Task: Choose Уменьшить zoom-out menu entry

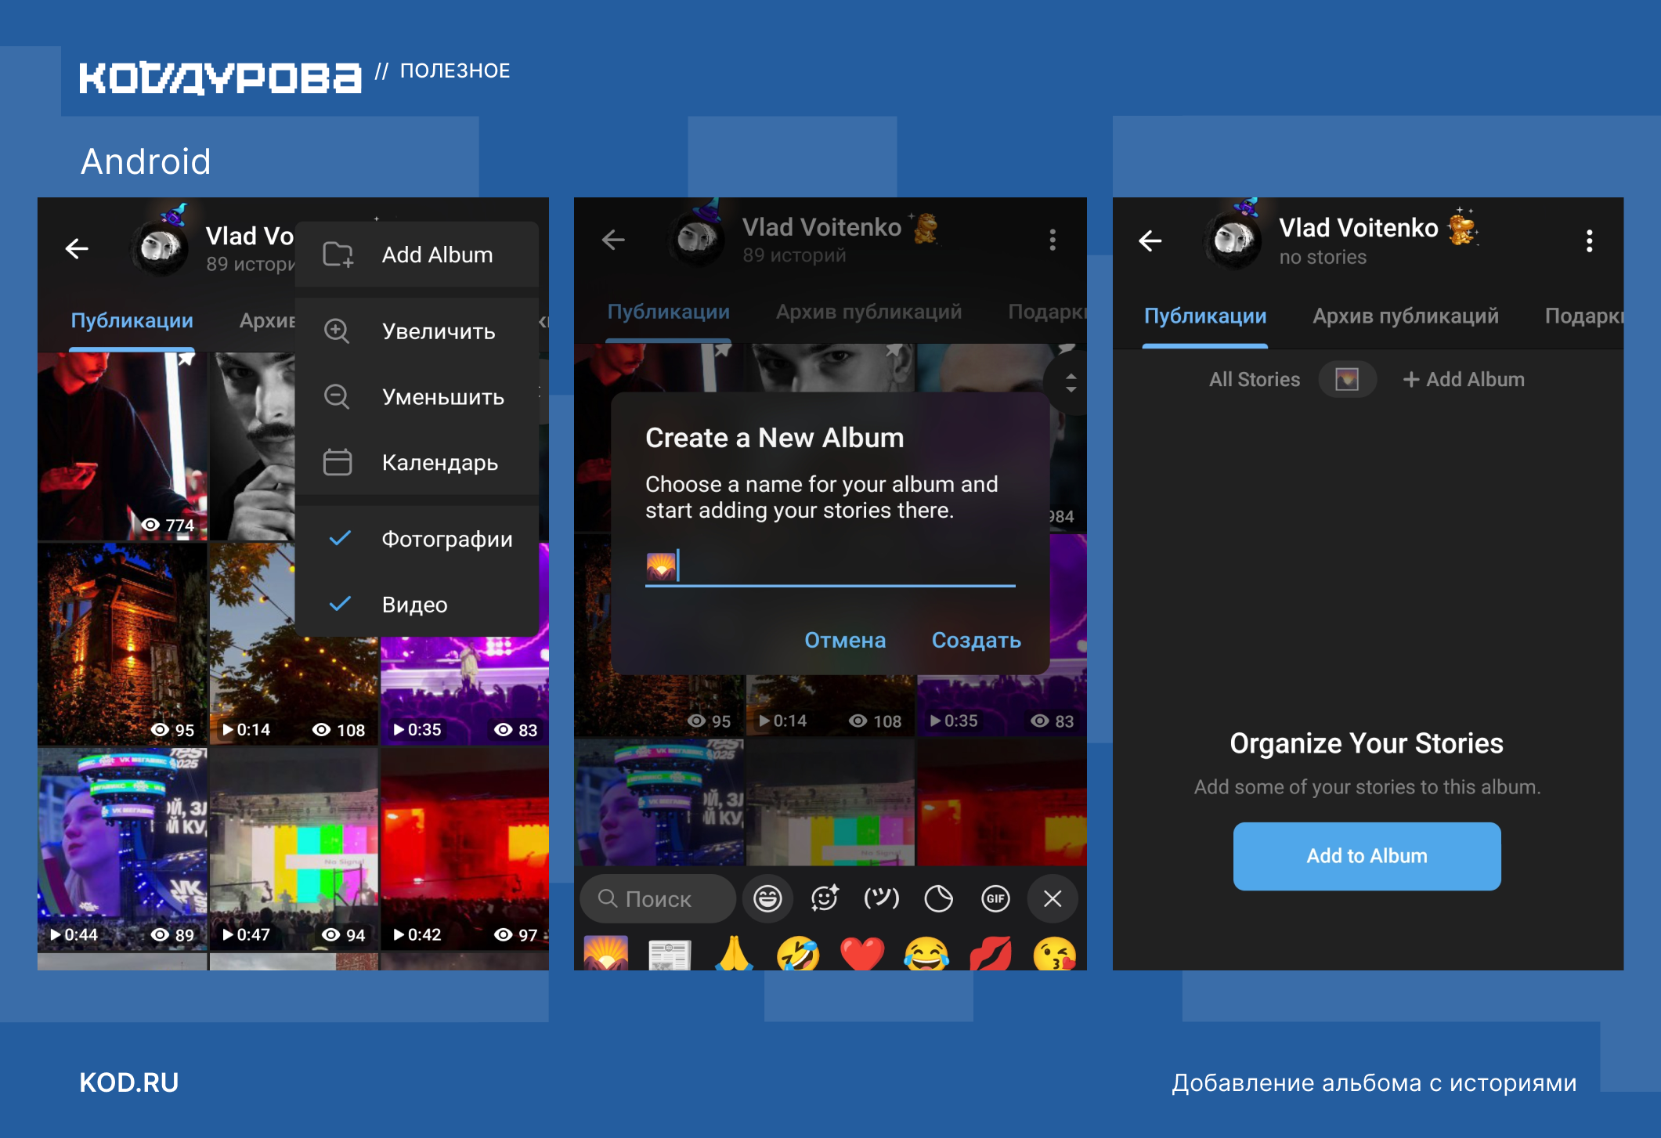Action: (417, 397)
